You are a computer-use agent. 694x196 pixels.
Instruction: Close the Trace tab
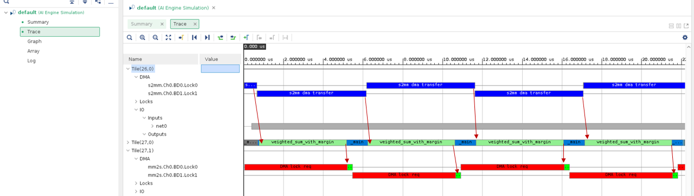coord(195,24)
